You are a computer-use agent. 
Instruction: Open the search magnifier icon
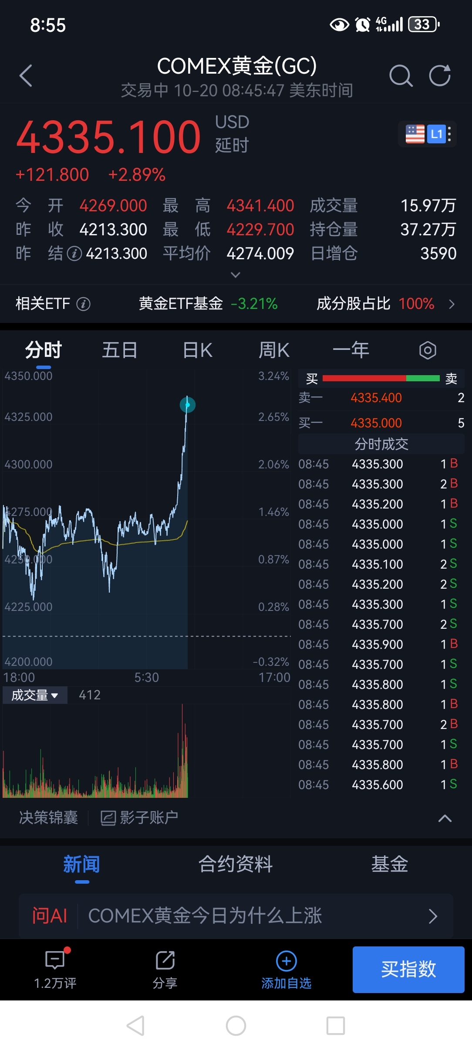click(x=401, y=76)
